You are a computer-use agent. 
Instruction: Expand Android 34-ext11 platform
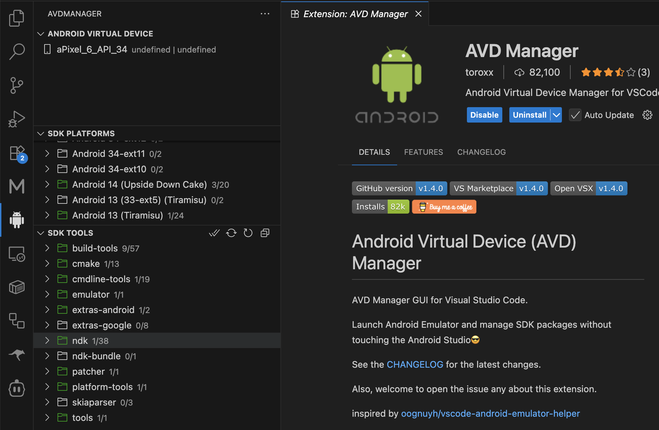click(47, 153)
